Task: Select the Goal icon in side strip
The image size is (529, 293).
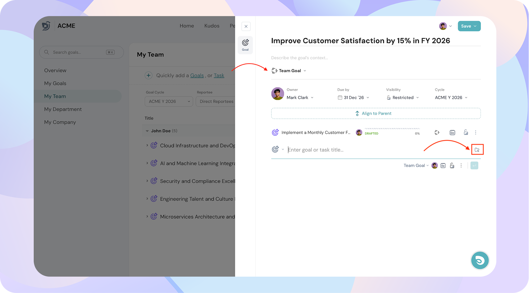Action: click(245, 45)
